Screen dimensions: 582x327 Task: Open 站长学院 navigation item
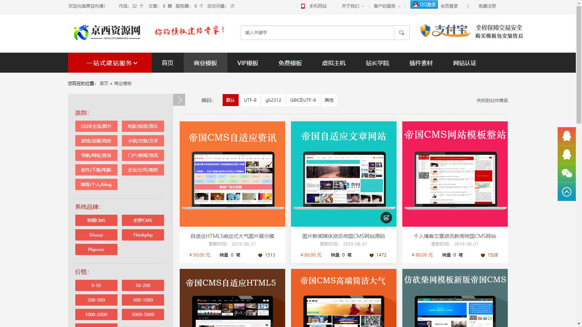click(377, 63)
